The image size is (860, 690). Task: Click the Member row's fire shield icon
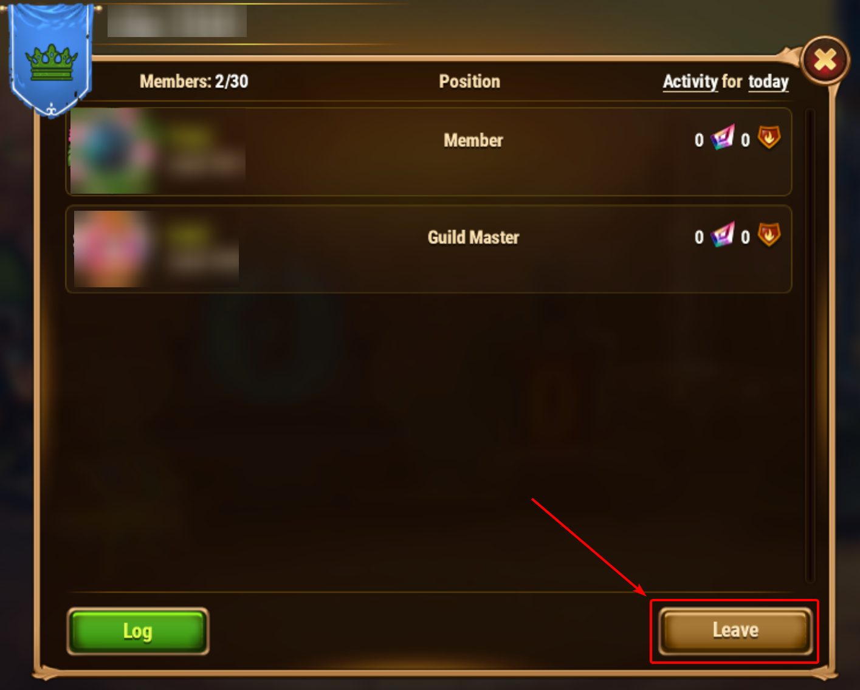pyautogui.click(x=769, y=137)
